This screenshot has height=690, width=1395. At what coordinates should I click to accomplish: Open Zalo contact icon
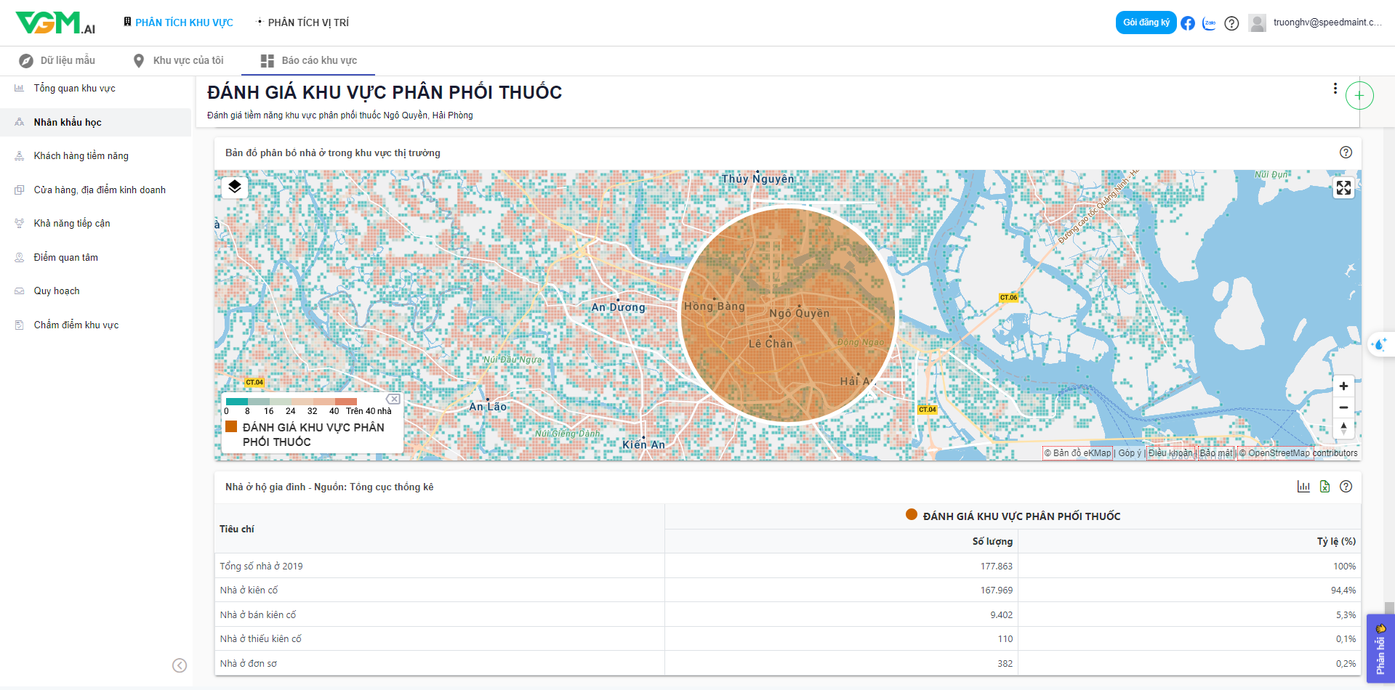pos(1210,23)
